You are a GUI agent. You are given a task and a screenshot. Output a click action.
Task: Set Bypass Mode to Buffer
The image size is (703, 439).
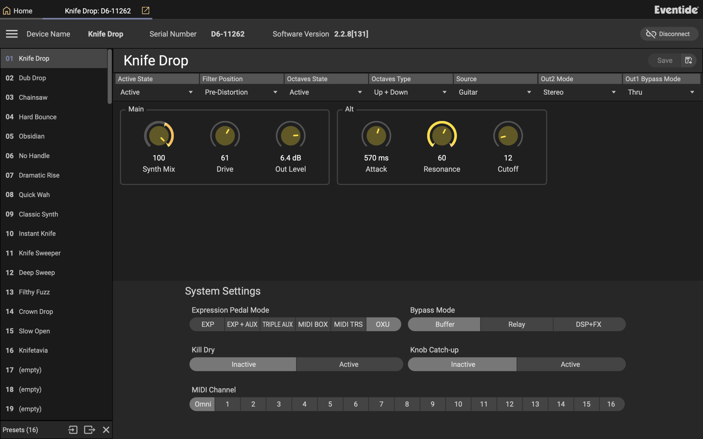[x=444, y=324]
